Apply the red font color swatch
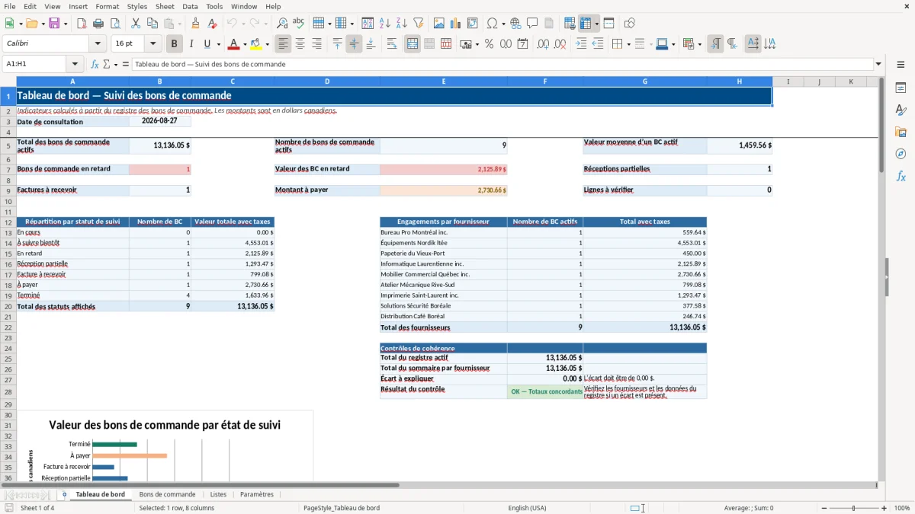This screenshot has height=514, width=915. click(x=234, y=44)
